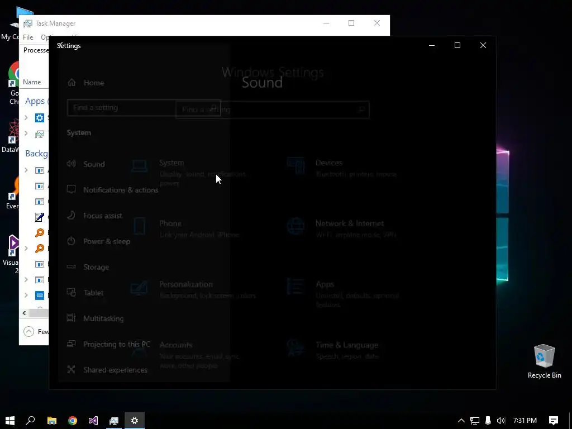Open the Devices tile in Windows Settings

[342, 168]
